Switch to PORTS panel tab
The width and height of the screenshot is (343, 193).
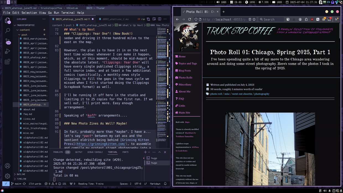point(125,152)
